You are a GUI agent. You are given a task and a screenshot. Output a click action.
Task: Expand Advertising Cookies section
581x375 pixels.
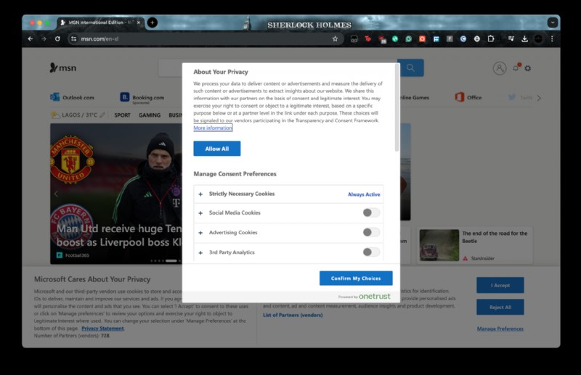pos(200,233)
